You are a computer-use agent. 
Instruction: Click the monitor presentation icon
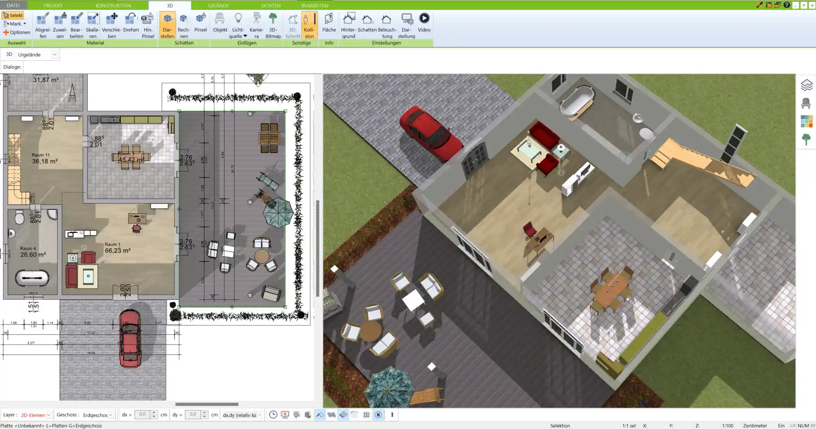click(285, 415)
